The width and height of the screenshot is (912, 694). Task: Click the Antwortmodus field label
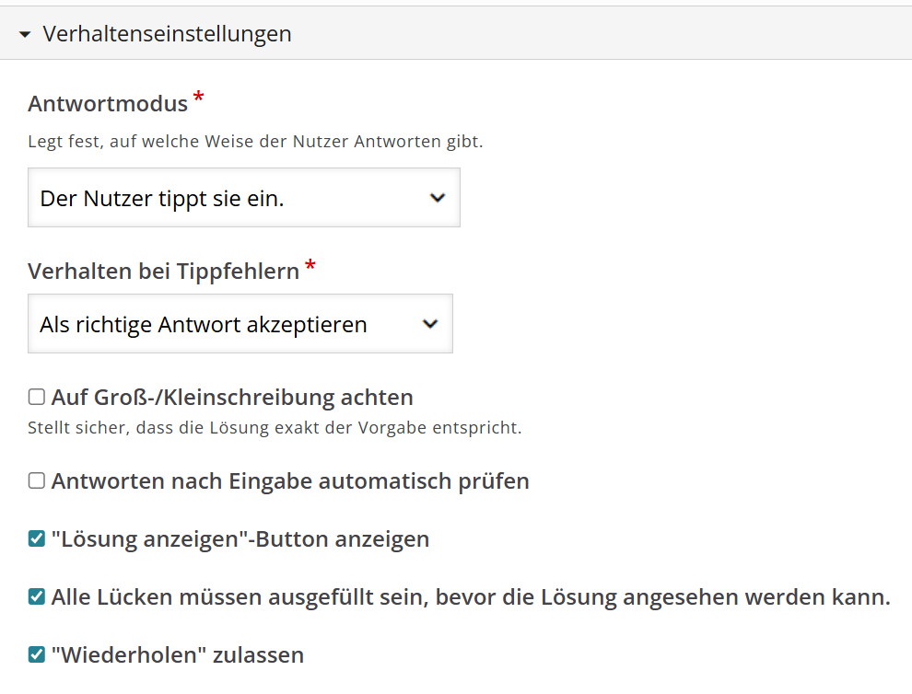108,104
